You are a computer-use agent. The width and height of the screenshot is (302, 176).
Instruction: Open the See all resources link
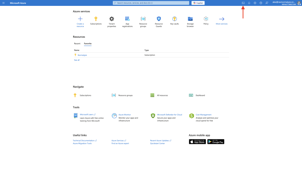click(77, 60)
